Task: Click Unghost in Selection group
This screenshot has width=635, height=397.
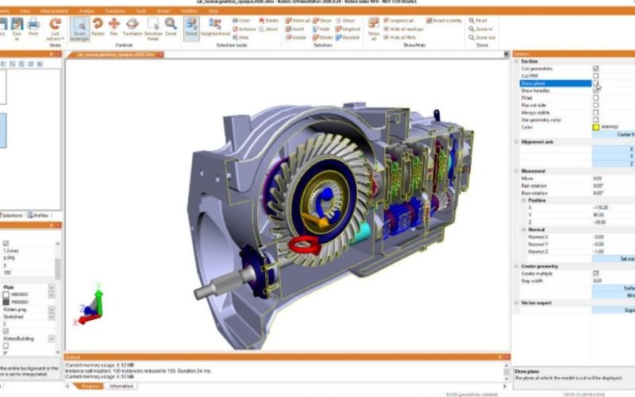Action: point(348,29)
